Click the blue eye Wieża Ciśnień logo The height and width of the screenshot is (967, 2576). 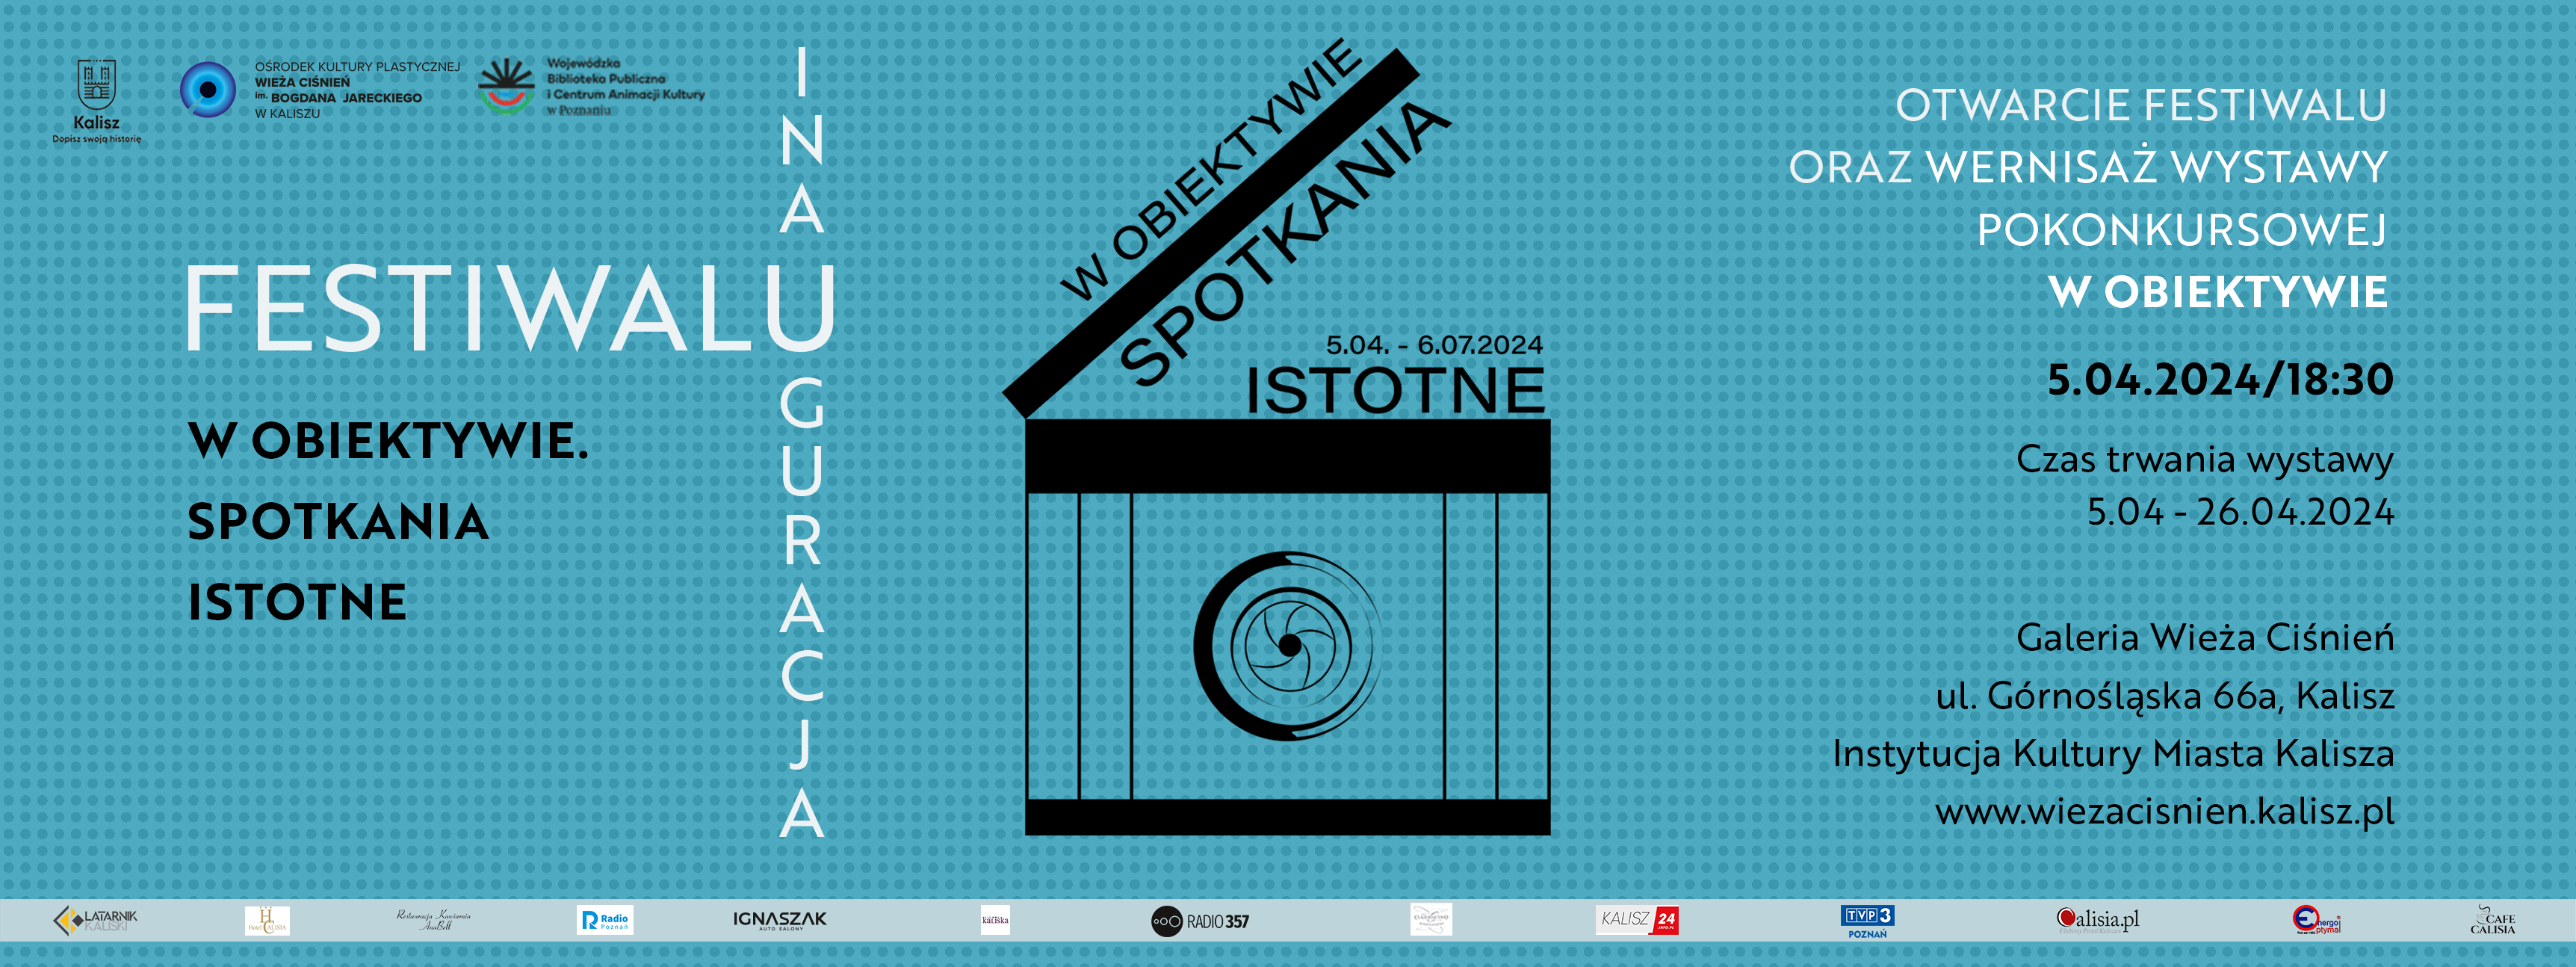pos(208,90)
